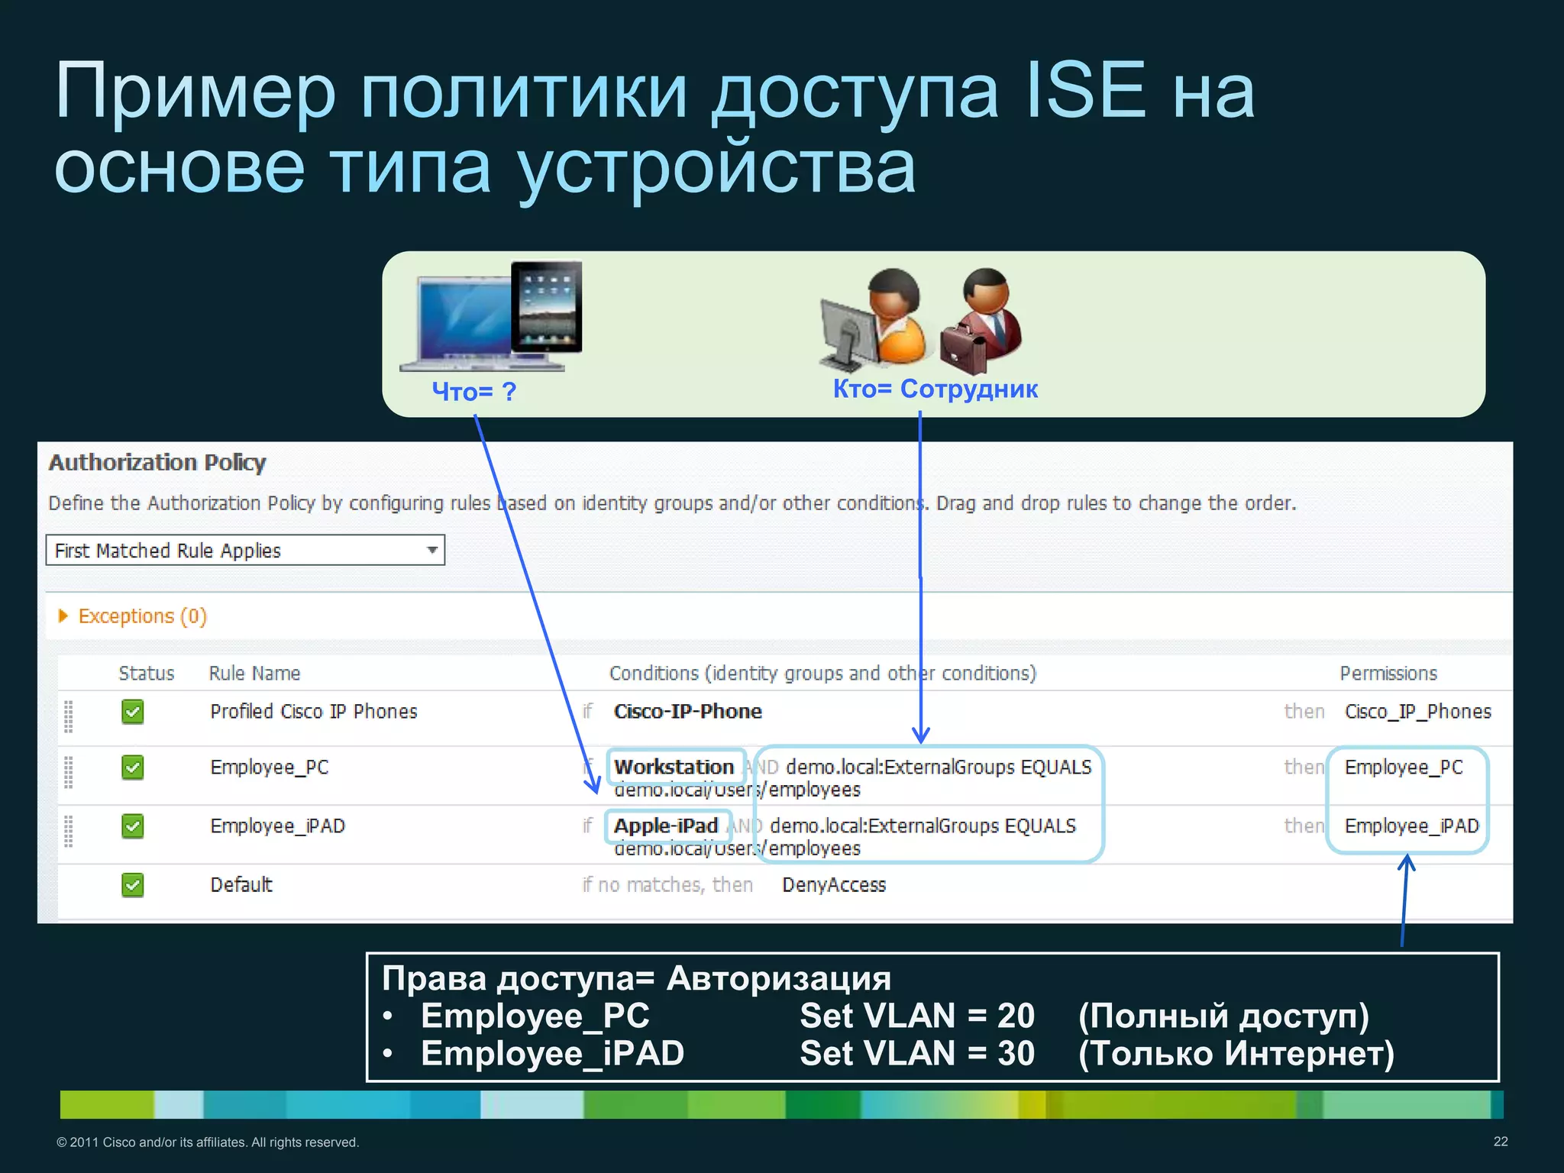Click the Status column header
Viewport: 1564px width, 1173px height.
tap(147, 674)
